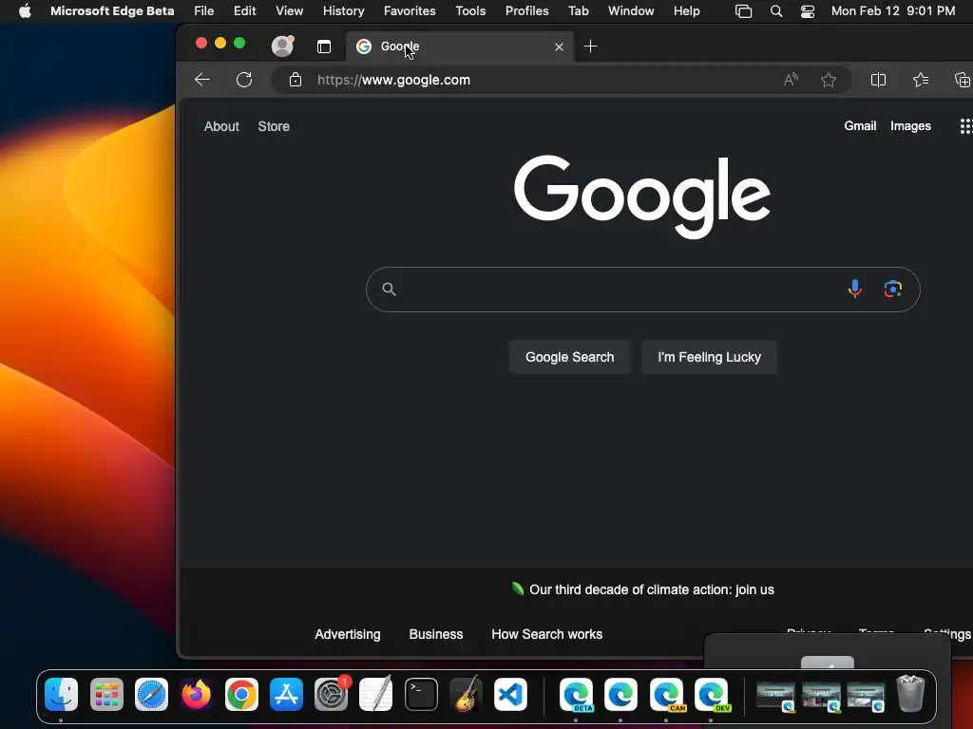Refresh the page with the reload icon
Screen dimensions: 973x729
pyautogui.click(x=244, y=80)
